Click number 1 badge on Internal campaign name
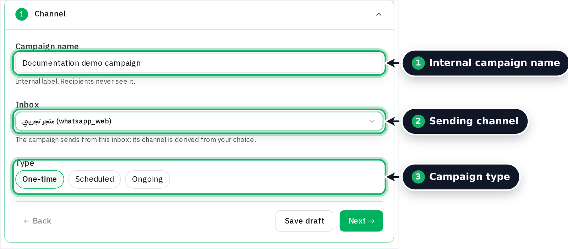Screen dimensions: 568x249 (x=418, y=63)
